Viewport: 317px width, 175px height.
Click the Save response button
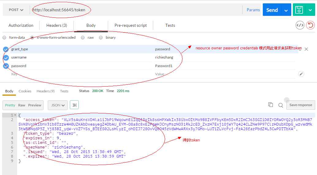coord(301,105)
